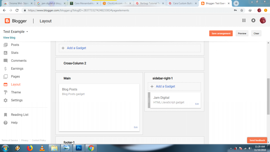270x152 pixels.
Task: Open the Google apps grid
Action: point(244,21)
